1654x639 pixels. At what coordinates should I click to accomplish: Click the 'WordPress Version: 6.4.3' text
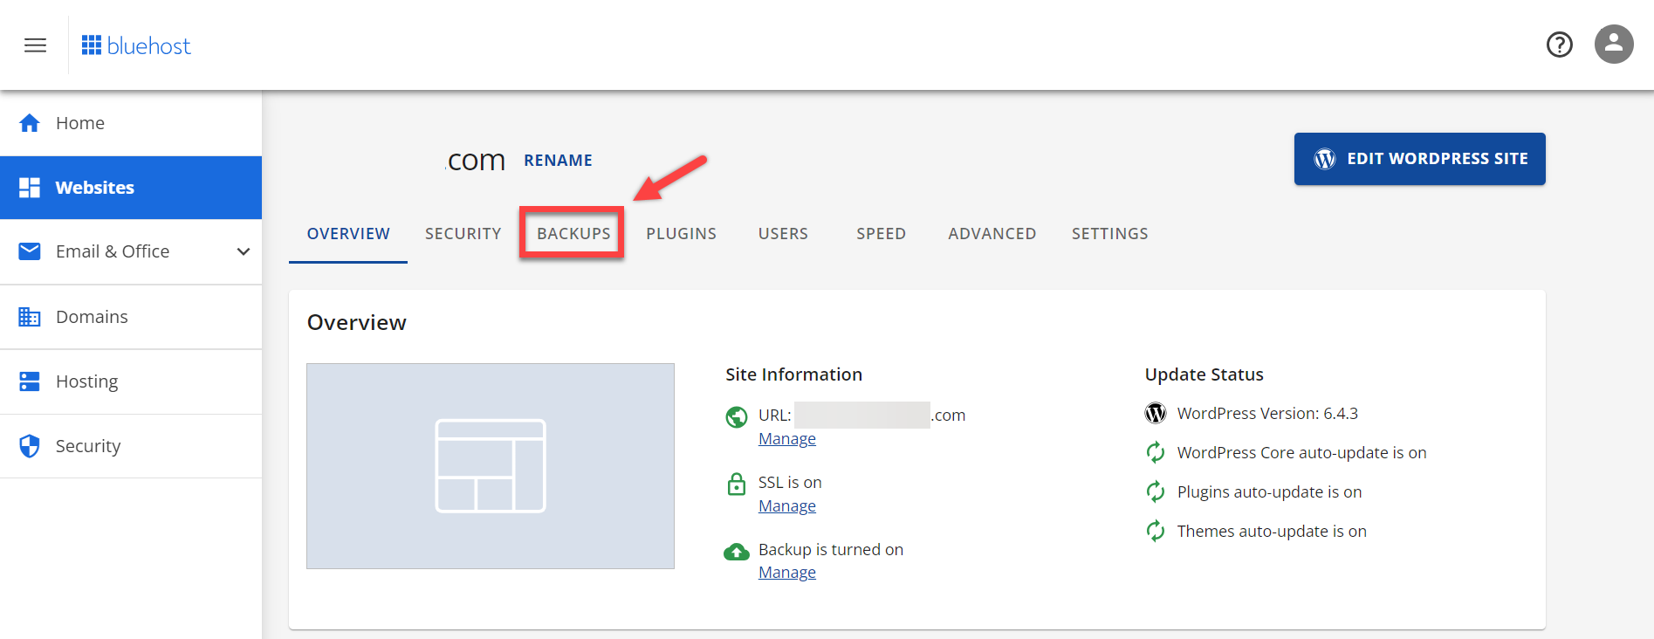click(x=1267, y=414)
